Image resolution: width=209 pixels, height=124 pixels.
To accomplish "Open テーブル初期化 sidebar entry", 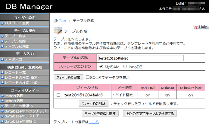I will 17,46.
